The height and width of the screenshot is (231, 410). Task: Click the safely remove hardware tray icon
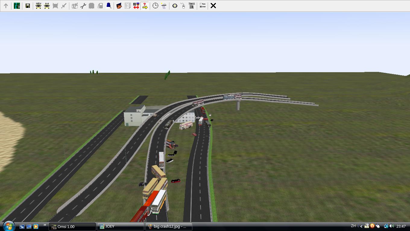(367, 226)
